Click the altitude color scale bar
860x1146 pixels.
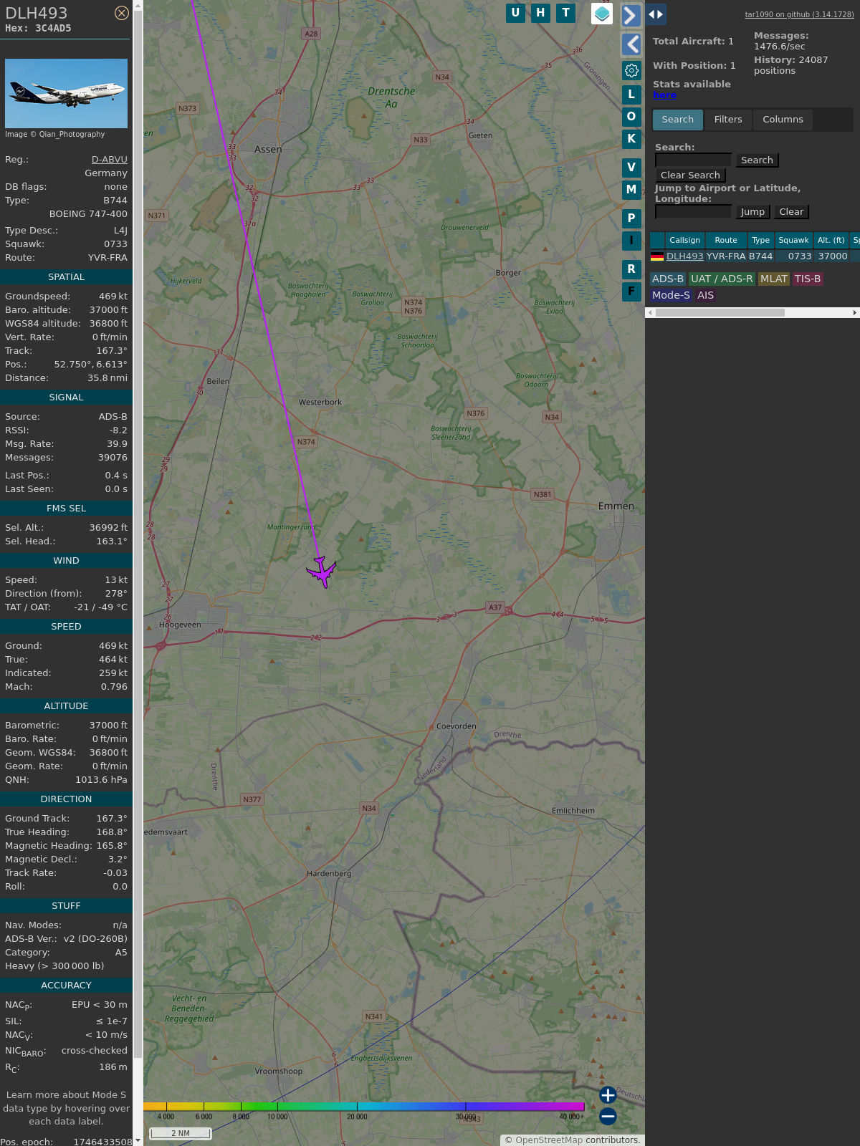point(364,1107)
